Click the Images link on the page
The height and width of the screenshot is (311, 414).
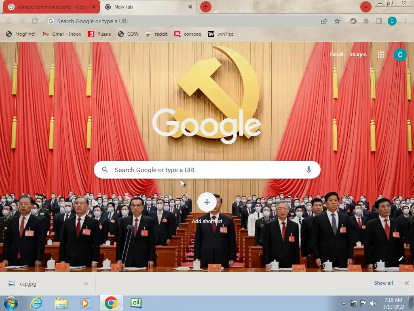coord(358,55)
